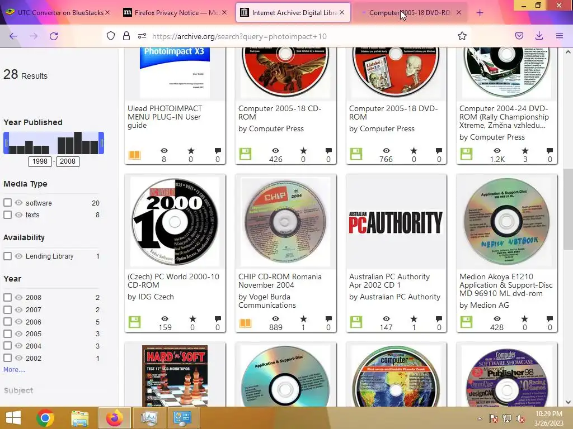The image size is (573, 429).
Task: Open Action Center flag tray icon
Action: tap(494, 418)
